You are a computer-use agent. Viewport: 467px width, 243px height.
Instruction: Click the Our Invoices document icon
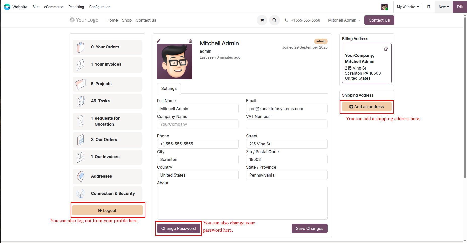[81, 157]
